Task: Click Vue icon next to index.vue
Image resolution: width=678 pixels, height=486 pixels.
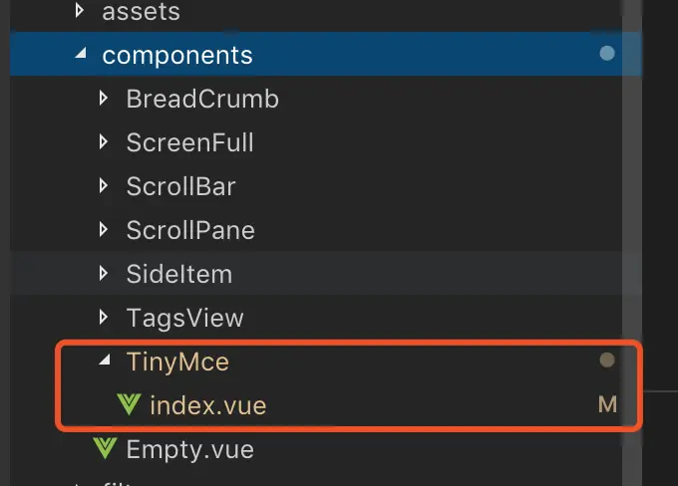Action: pyautogui.click(x=129, y=405)
